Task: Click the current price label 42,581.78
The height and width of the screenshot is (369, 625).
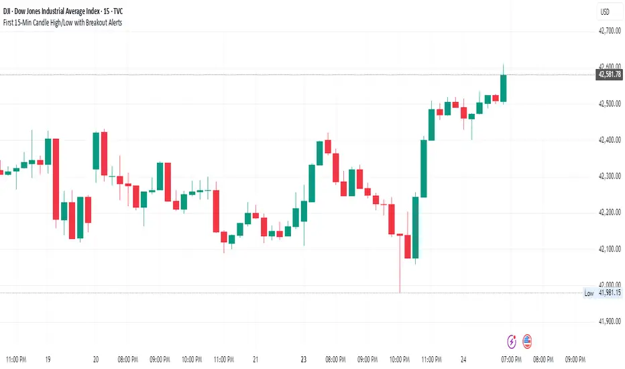Action: (x=609, y=74)
